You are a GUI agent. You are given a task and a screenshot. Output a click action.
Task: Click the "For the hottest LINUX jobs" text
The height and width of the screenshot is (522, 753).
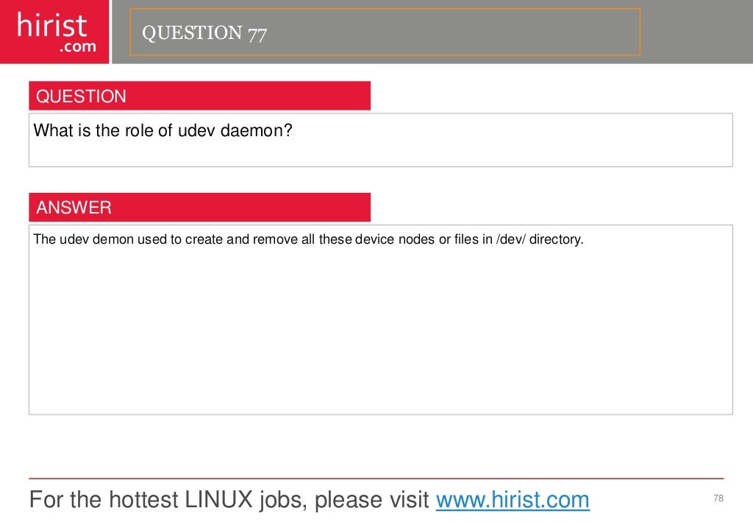point(140,500)
